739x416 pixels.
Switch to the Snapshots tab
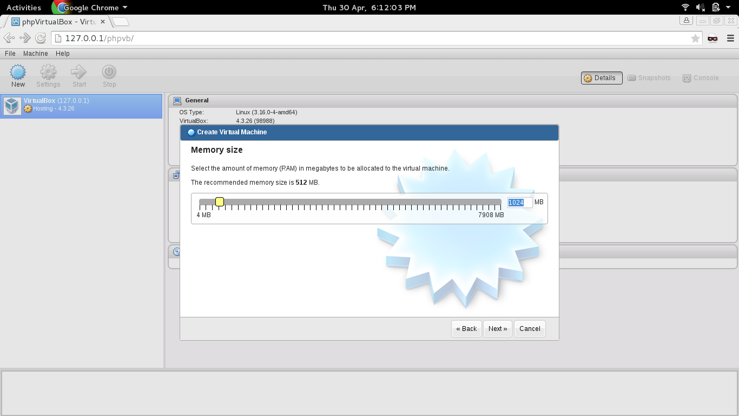pyautogui.click(x=649, y=78)
